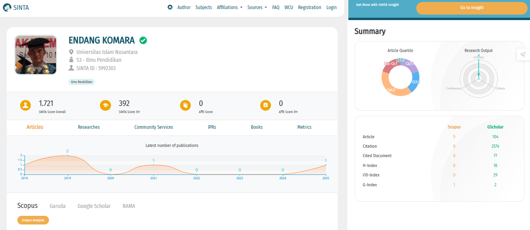This screenshot has height=230, width=530.
Task: Click the Login link
Action: pyautogui.click(x=332, y=7)
